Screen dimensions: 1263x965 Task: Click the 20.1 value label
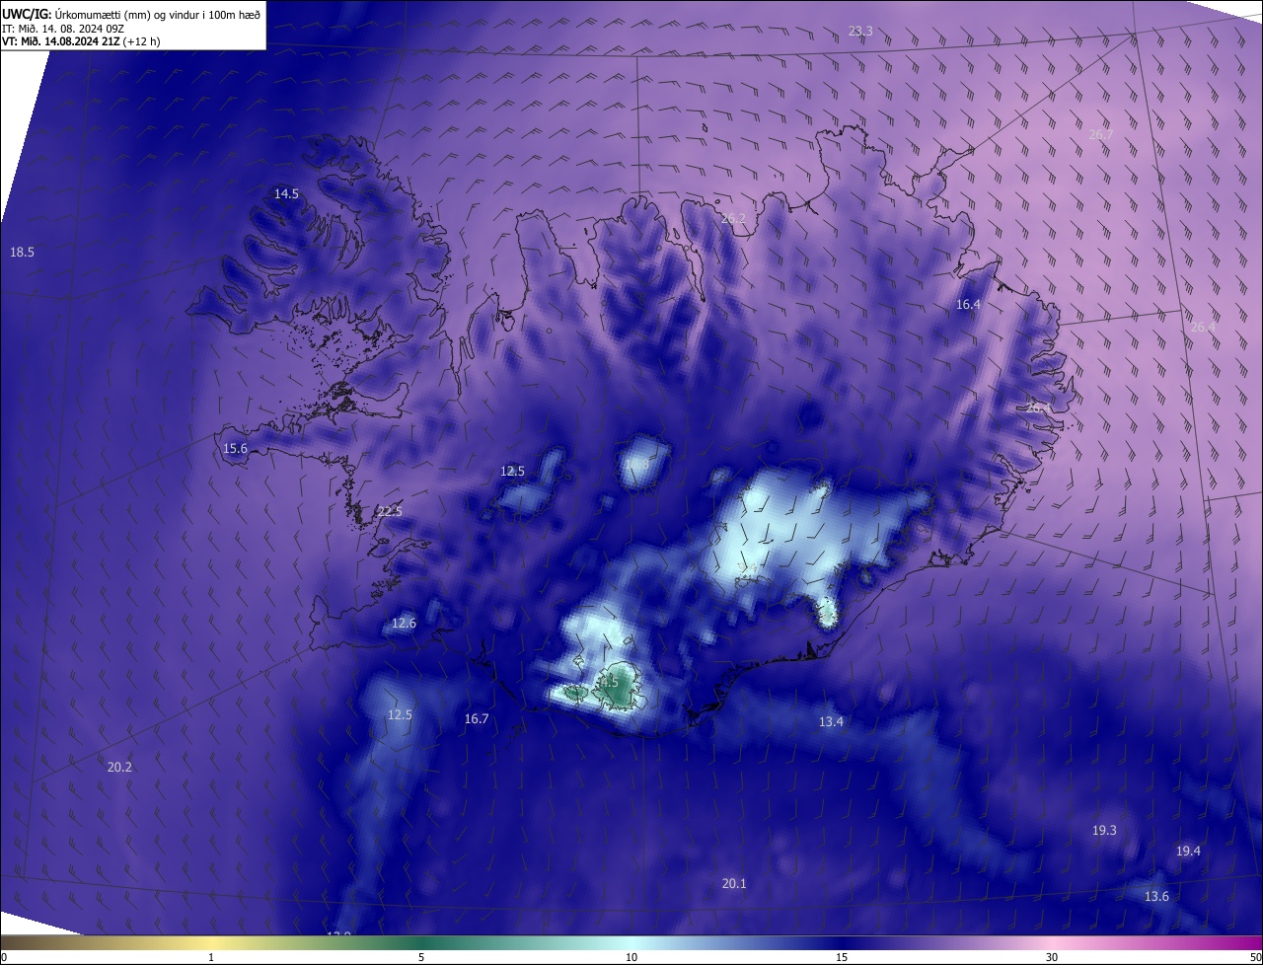(734, 884)
